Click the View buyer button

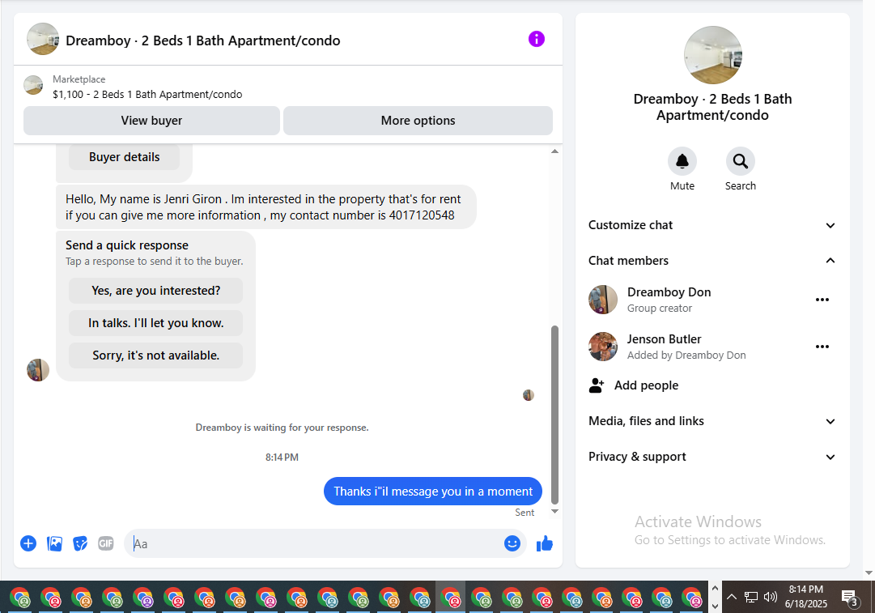(x=151, y=121)
